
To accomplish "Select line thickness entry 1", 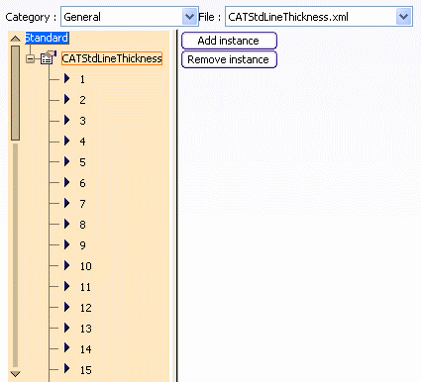I will 82,79.
